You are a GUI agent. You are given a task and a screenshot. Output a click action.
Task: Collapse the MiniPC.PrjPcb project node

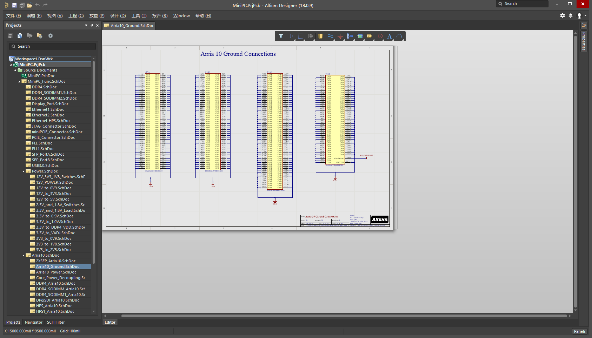[11, 65]
